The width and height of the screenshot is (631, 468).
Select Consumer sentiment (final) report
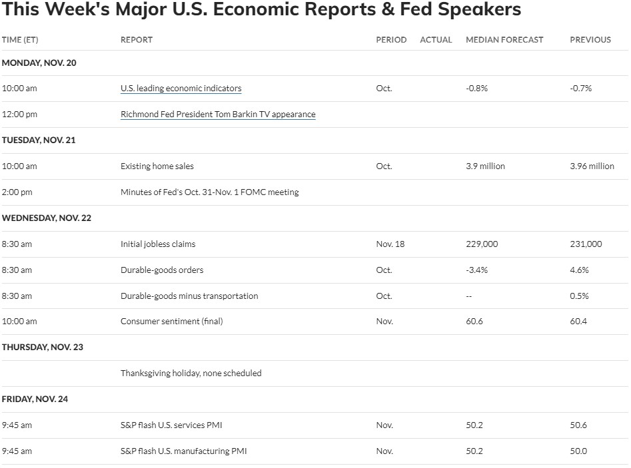(x=171, y=322)
